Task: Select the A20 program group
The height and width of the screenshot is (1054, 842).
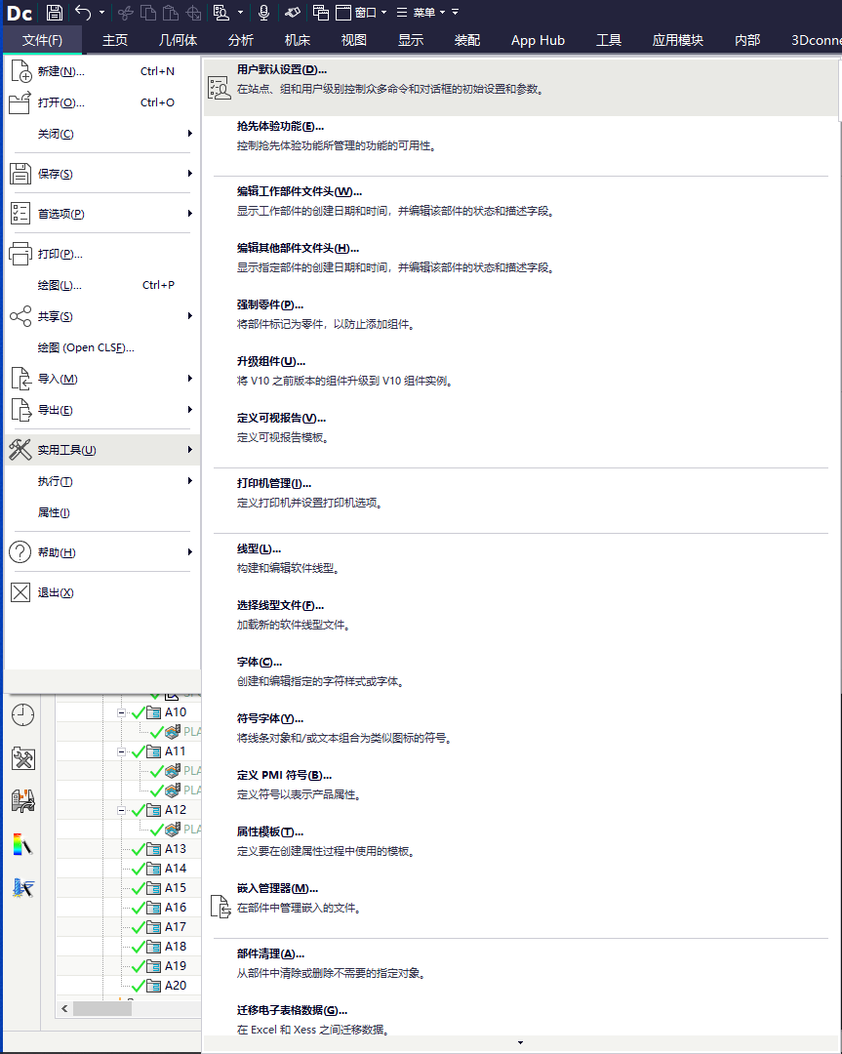Action: 176,986
